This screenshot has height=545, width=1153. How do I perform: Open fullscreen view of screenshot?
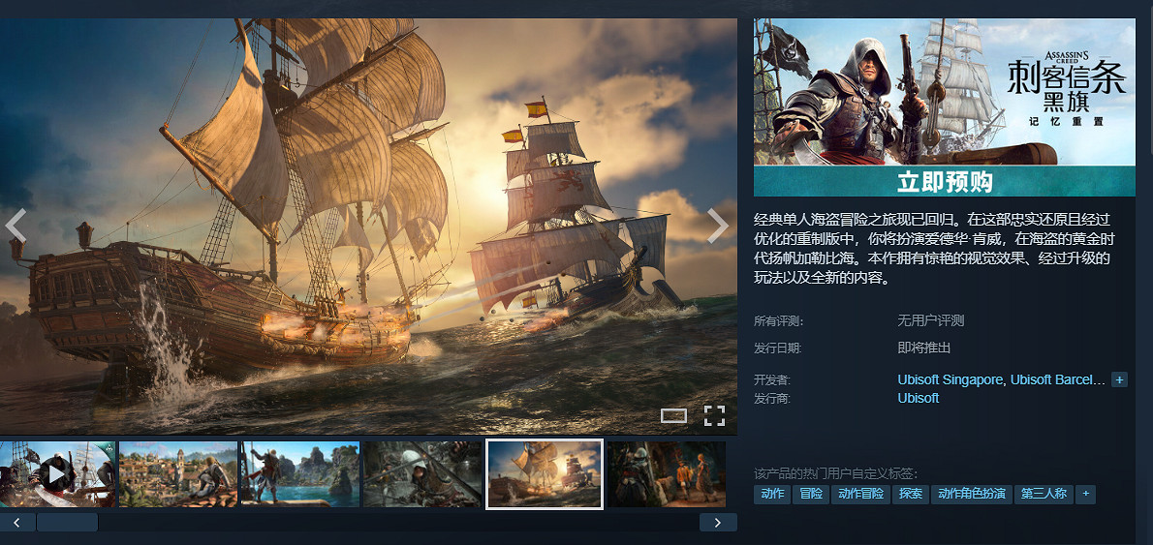[x=715, y=415]
